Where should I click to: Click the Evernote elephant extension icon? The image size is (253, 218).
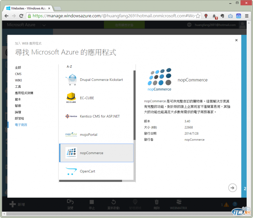pos(223,16)
